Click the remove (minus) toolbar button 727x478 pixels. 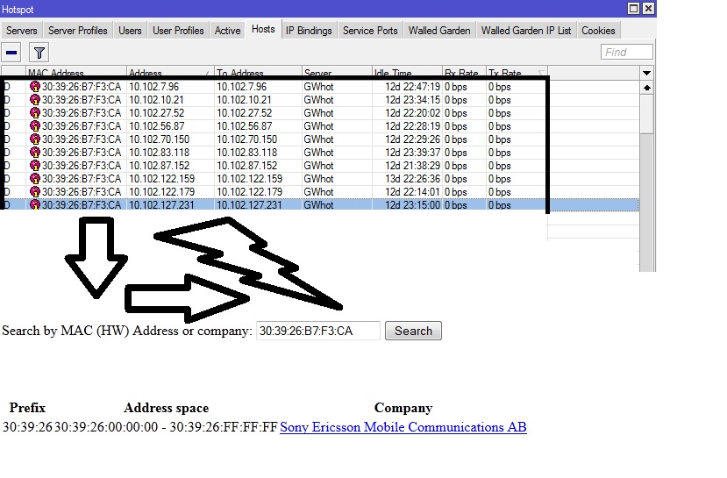[x=11, y=53]
